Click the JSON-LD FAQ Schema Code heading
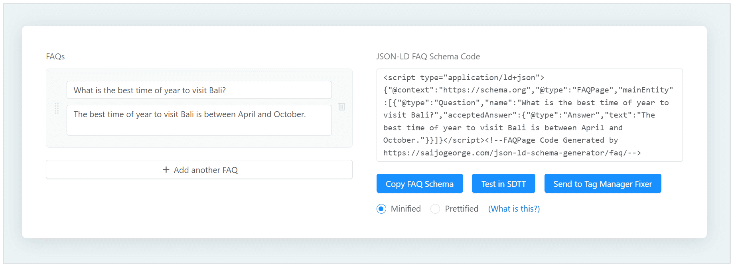The height and width of the screenshot is (267, 734). point(428,56)
